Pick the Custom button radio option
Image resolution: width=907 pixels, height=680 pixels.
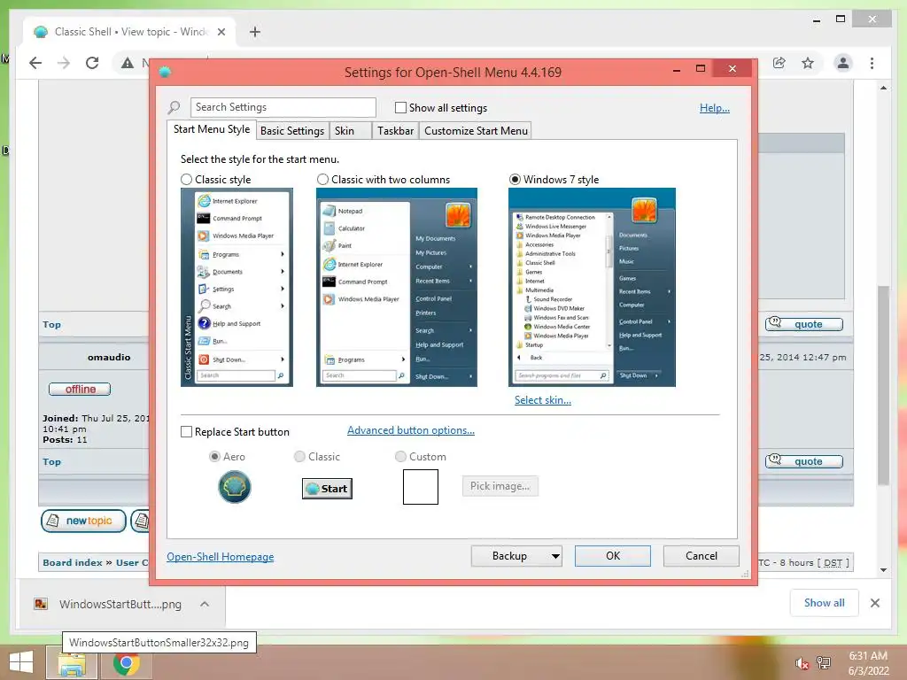coord(400,456)
